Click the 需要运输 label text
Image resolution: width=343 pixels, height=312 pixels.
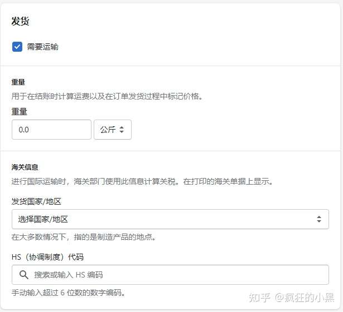pyautogui.click(x=42, y=47)
